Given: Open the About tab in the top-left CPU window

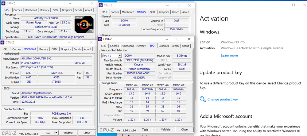Looking at the screenshot, I should 88,10.
